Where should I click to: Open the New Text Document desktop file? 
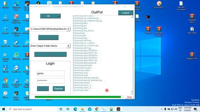(x=181, y=6)
